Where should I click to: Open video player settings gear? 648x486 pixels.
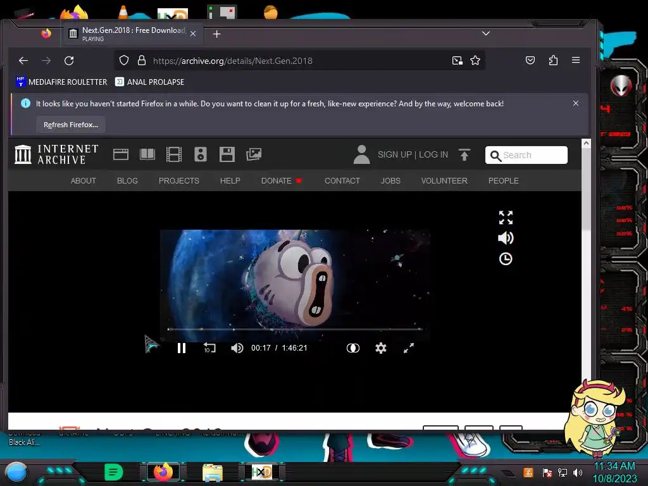(x=380, y=348)
